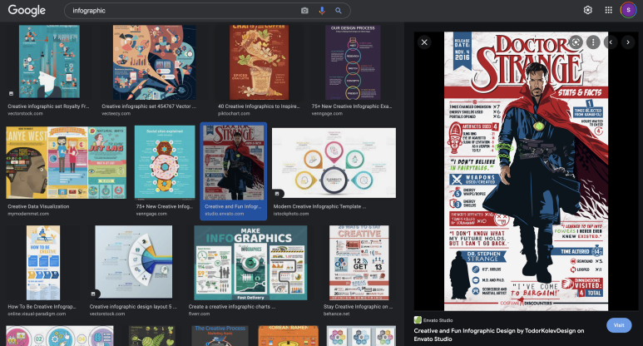Image resolution: width=643 pixels, height=346 pixels.
Task: Click the Google logo
Action: pyautogui.click(x=27, y=10)
